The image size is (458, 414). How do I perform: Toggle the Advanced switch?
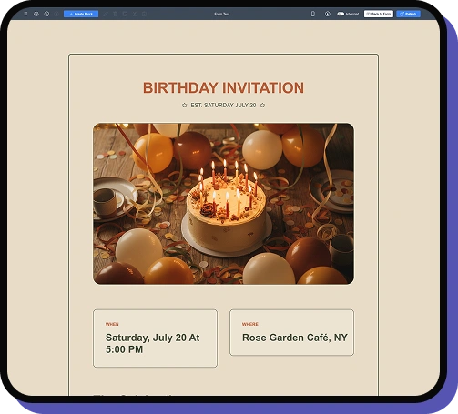coord(341,14)
